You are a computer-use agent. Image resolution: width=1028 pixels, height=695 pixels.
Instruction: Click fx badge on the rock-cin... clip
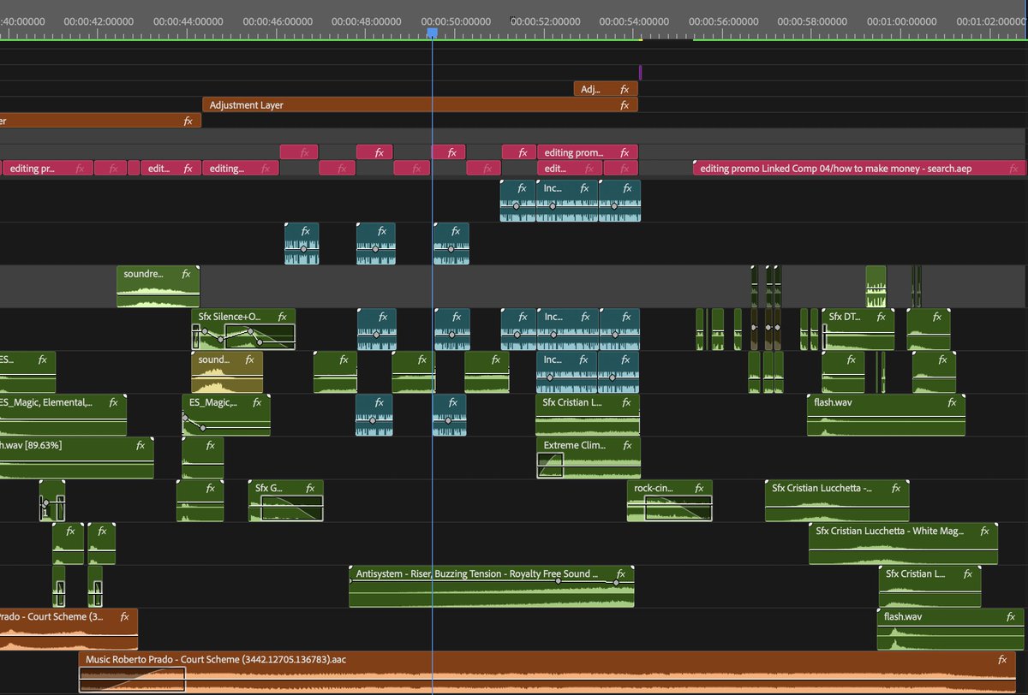pyautogui.click(x=699, y=488)
